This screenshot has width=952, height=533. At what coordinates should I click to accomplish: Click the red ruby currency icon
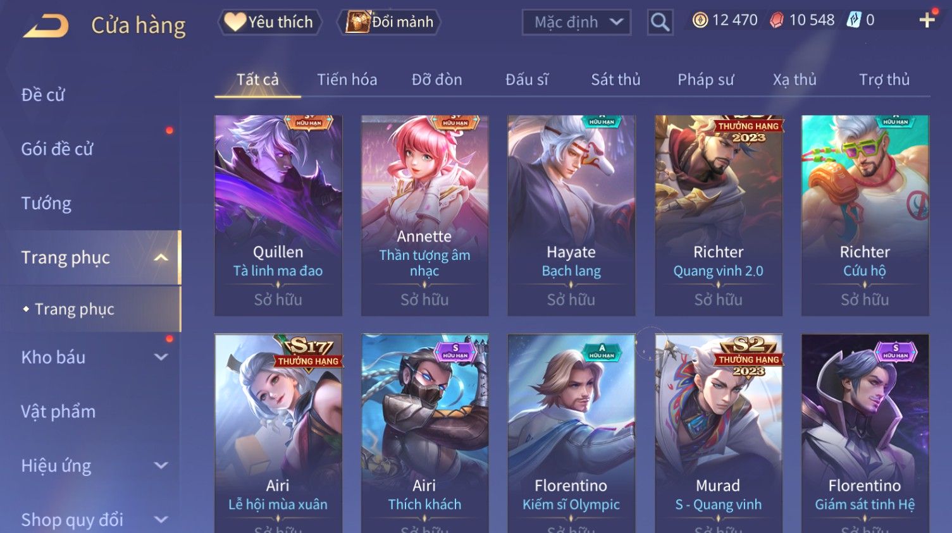coord(776,21)
